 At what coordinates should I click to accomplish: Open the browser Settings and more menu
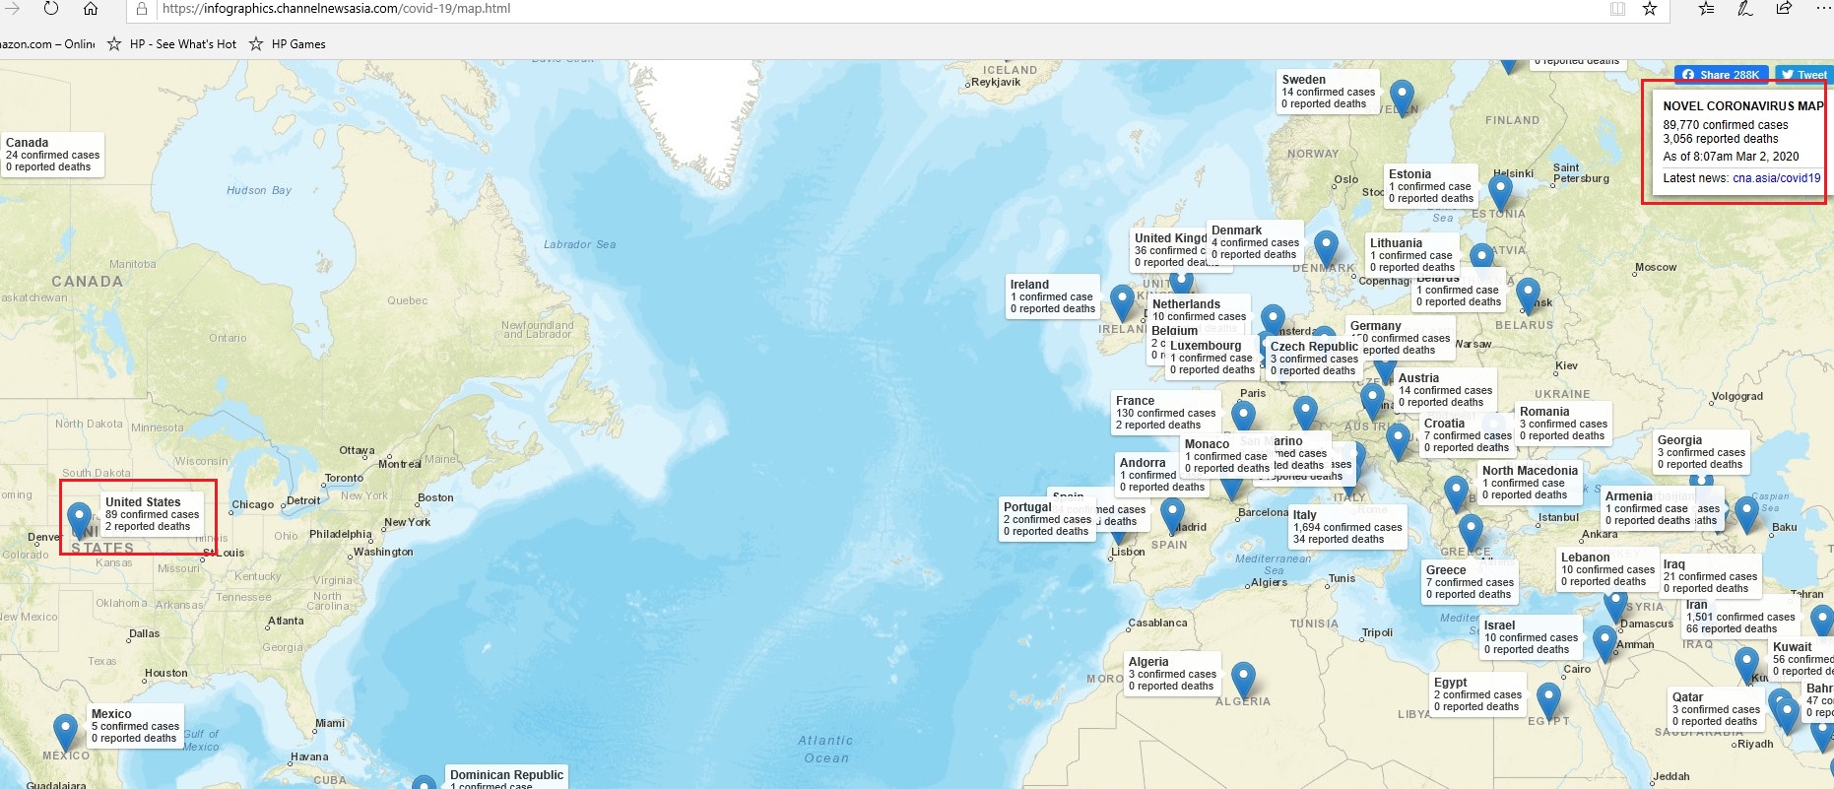click(x=1822, y=9)
